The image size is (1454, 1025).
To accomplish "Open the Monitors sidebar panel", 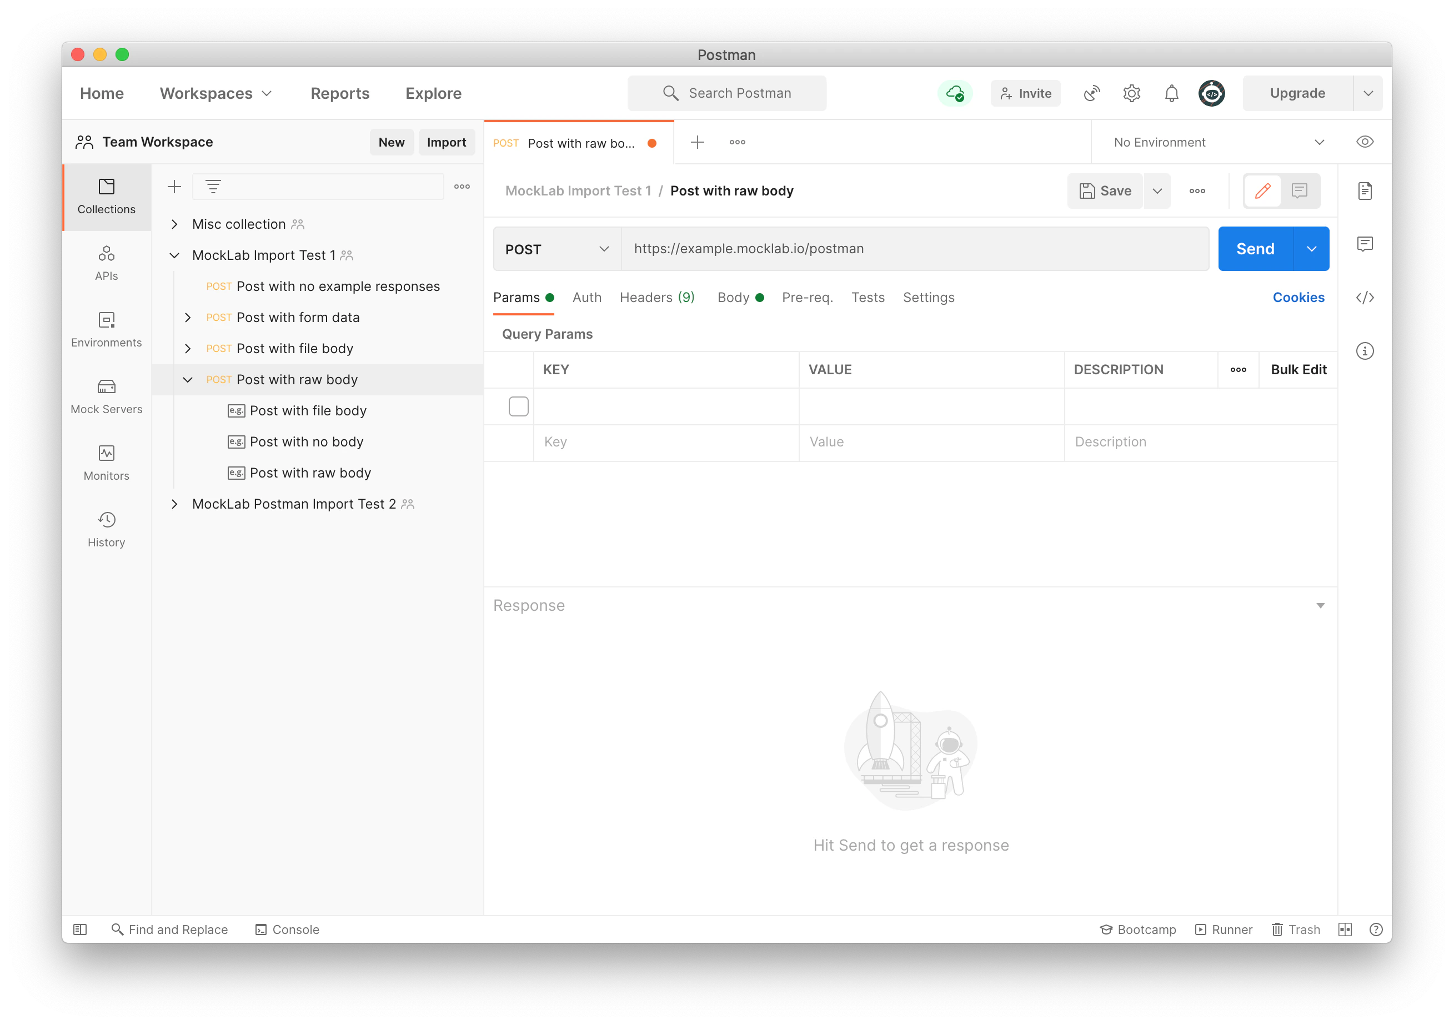I will [107, 463].
